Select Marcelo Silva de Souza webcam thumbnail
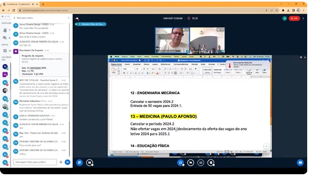This screenshot has width=310, height=175. (172, 40)
